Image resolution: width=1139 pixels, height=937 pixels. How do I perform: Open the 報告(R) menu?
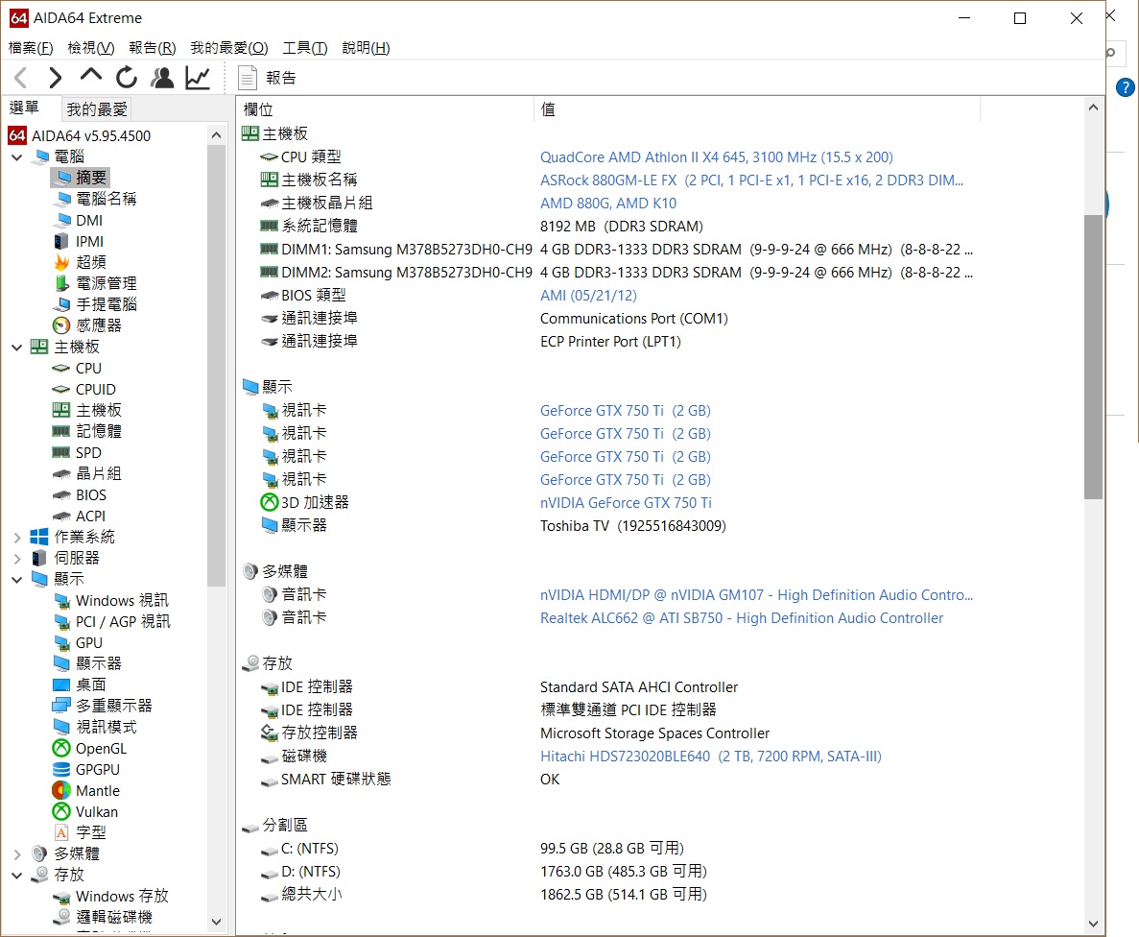152,48
